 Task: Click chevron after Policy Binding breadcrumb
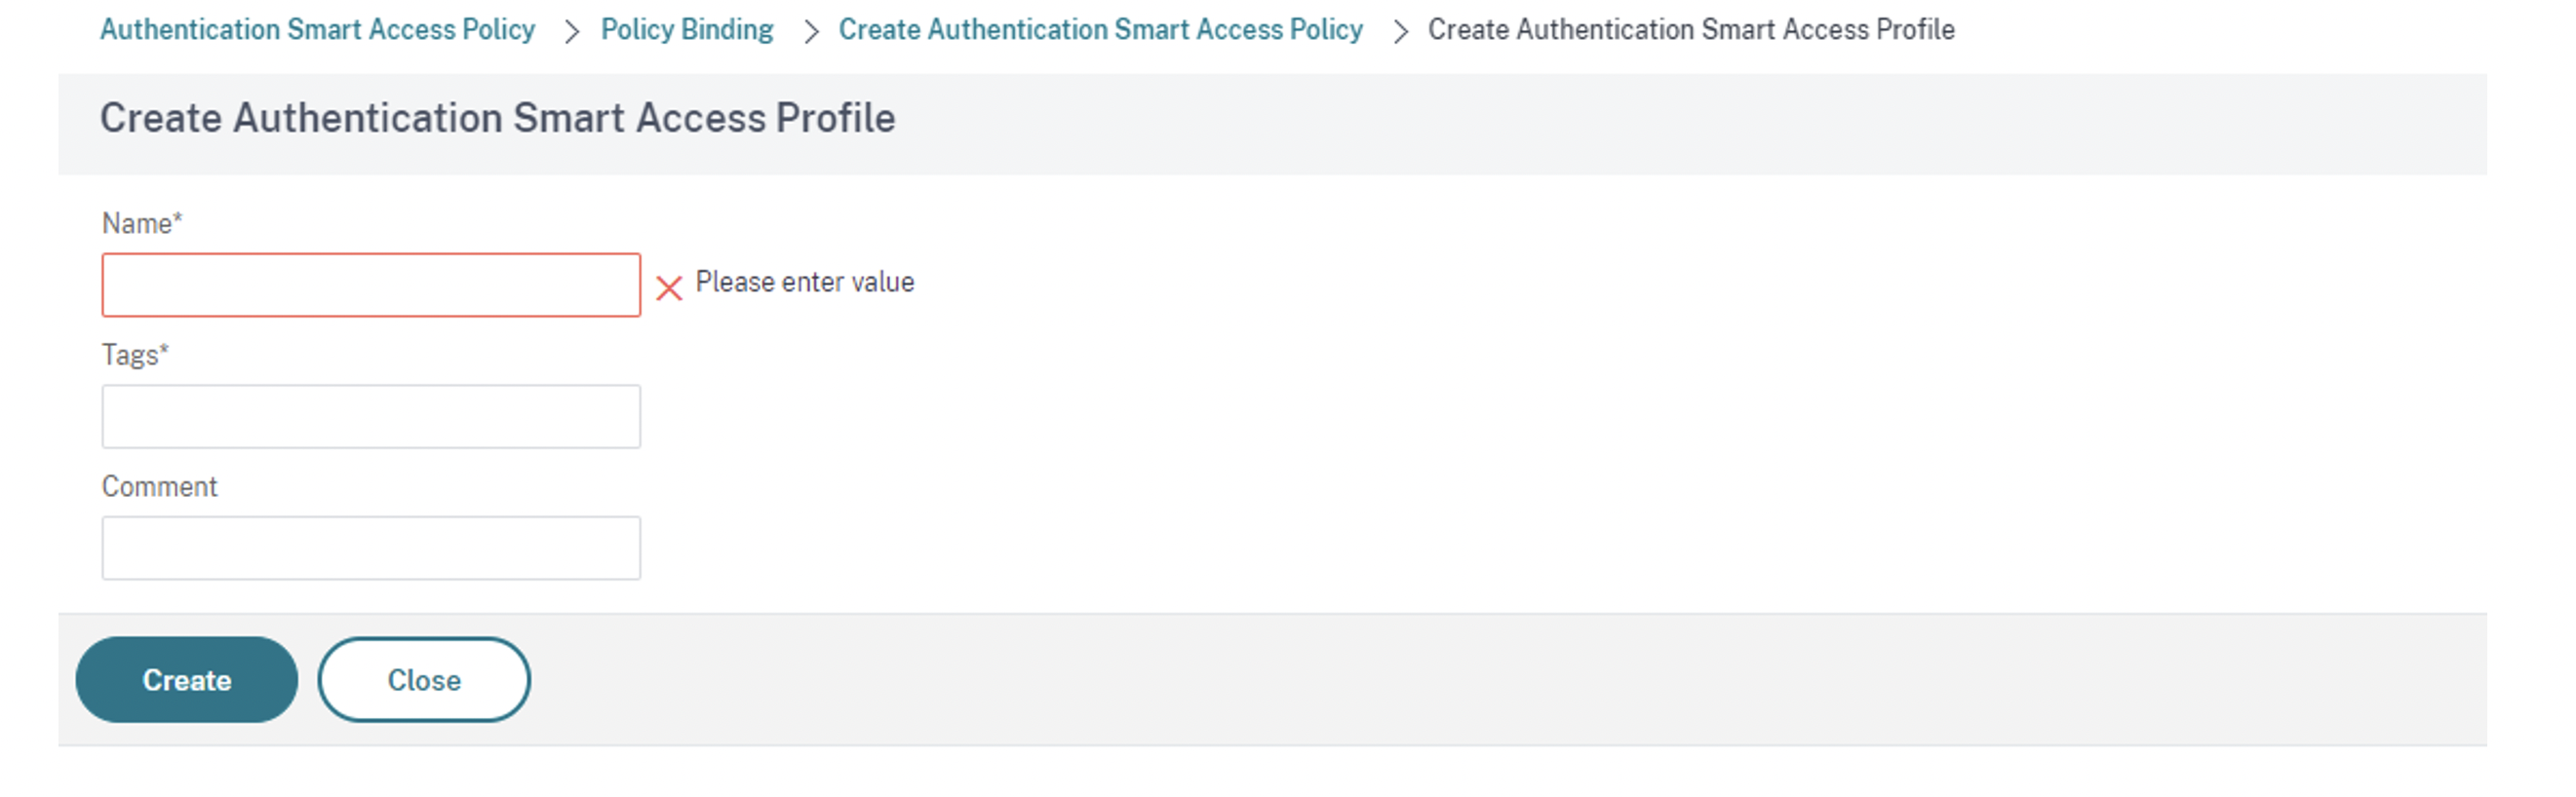click(x=811, y=32)
